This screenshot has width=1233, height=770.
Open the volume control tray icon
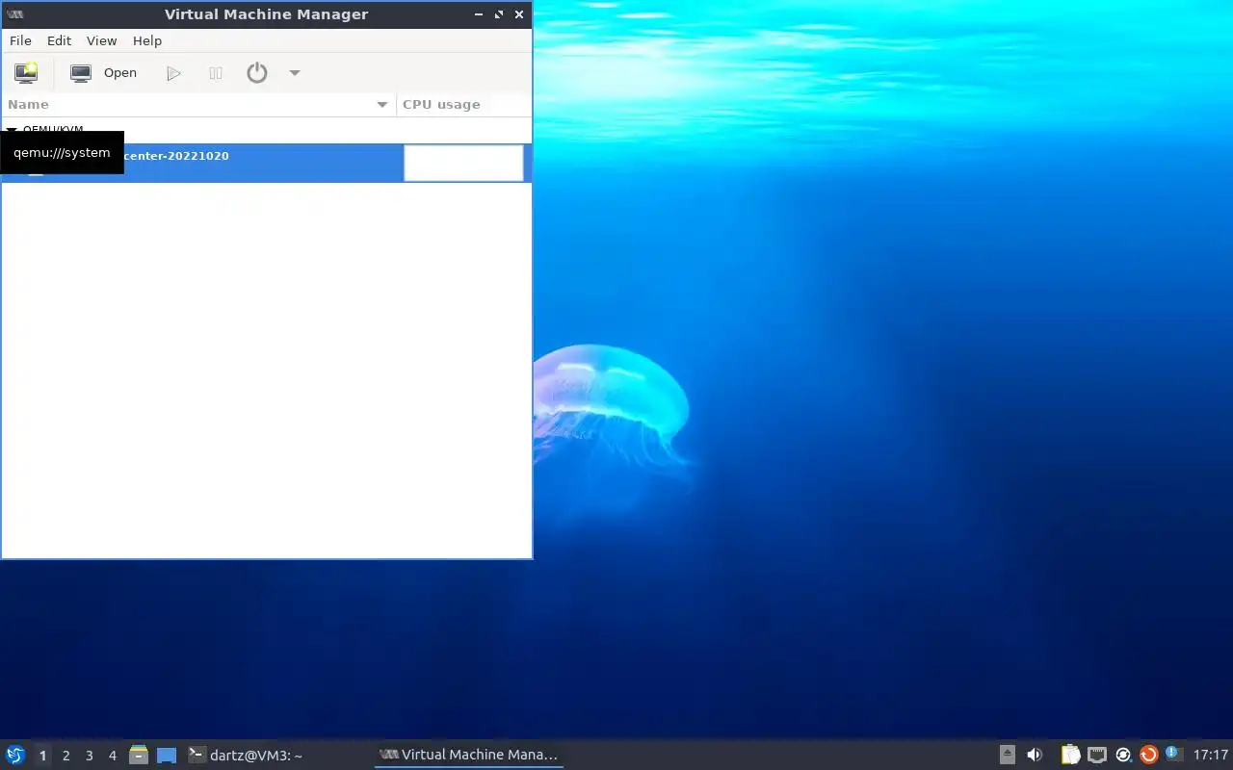click(x=1035, y=755)
